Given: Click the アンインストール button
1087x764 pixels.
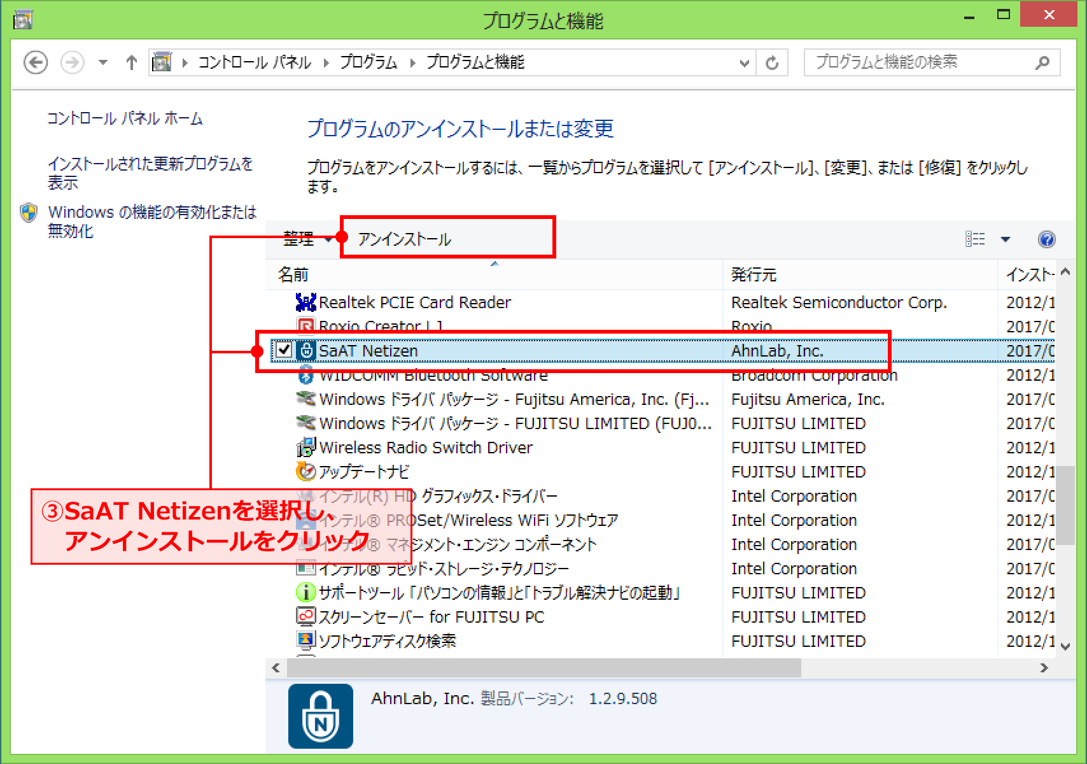Looking at the screenshot, I should coord(405,239).
